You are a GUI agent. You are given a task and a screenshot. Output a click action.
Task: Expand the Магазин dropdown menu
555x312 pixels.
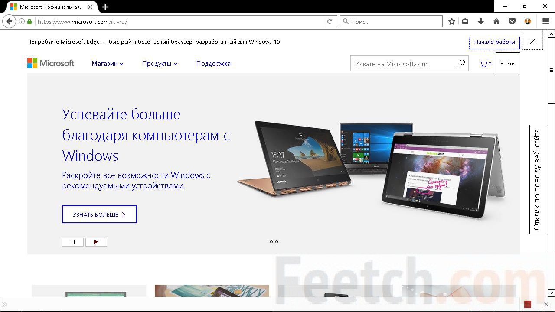[108, 64]
